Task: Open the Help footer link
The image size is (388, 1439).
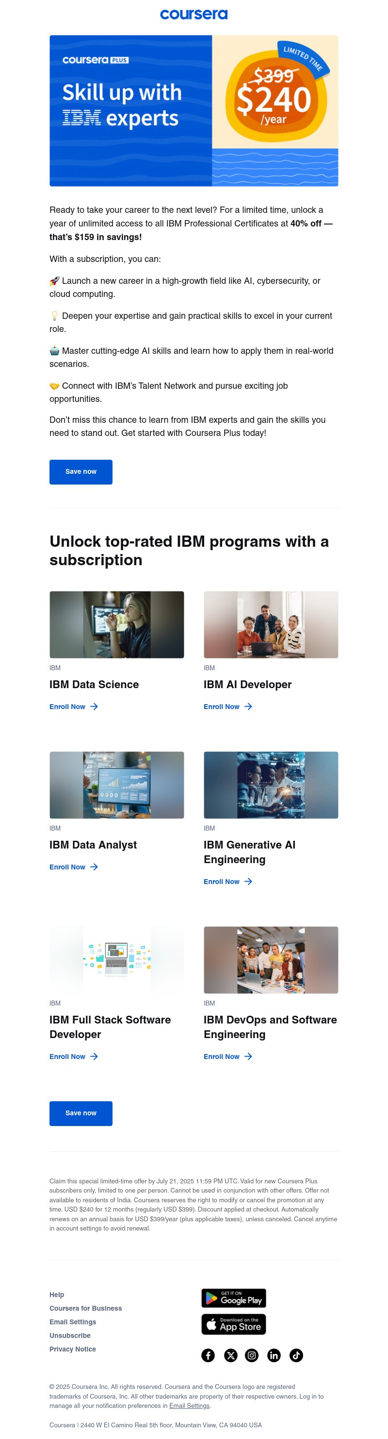Action: (x=57, y=1295)
